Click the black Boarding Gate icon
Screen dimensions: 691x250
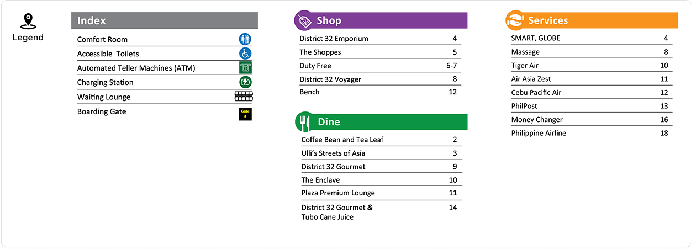(x=245, y=114)
